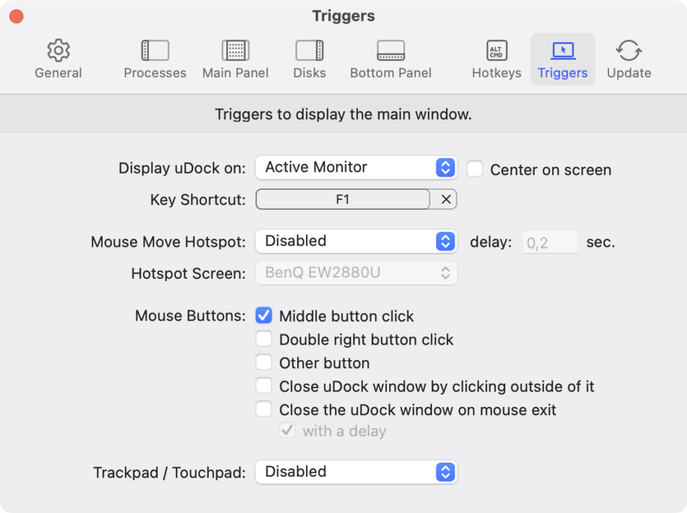Enable Center on screen option

tap(474, 169)
